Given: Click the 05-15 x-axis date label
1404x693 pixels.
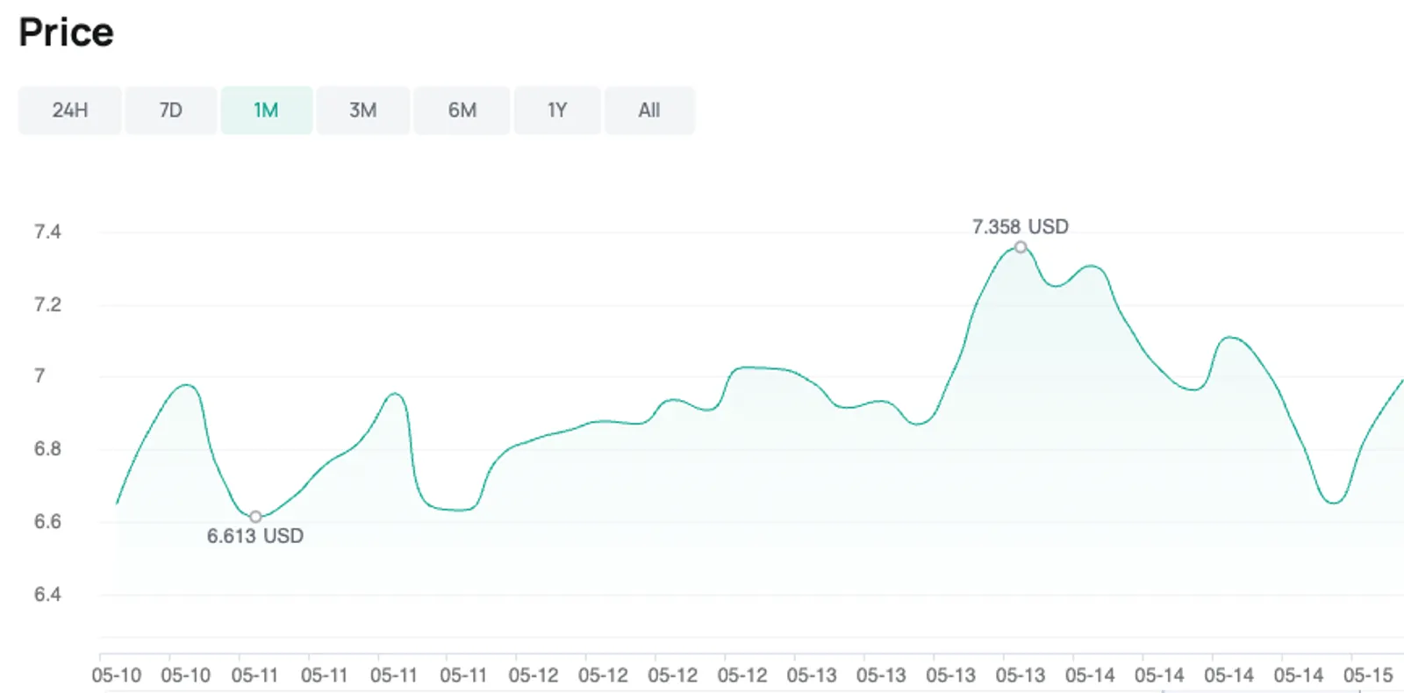Looking at the screenshot, I should [x=1368, y=675].
